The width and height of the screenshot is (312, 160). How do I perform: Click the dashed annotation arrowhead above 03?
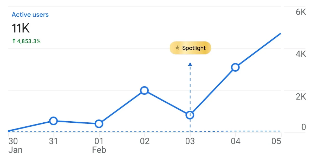(190, 64)
